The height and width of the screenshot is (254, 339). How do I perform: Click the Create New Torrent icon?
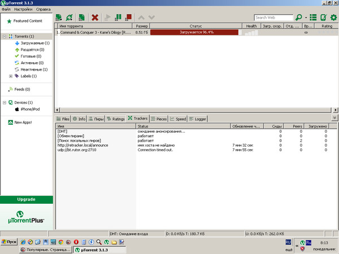point(81,17)
